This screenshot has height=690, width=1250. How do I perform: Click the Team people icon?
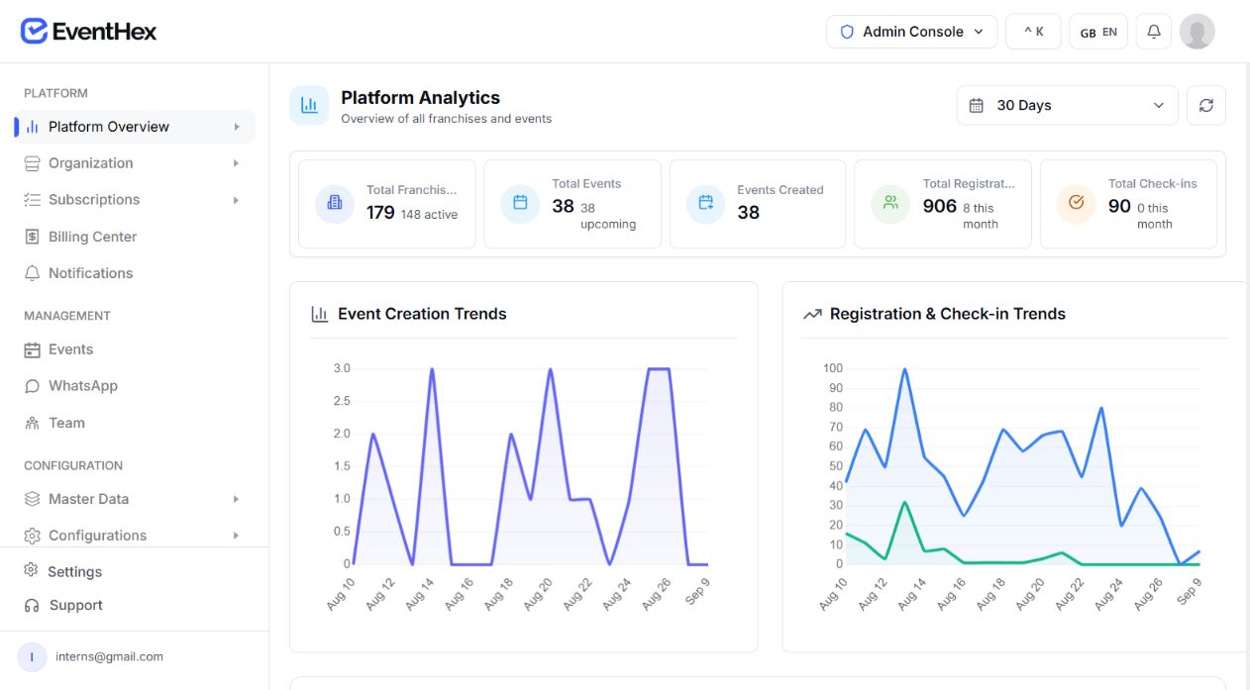pyautogui.click(x=32, y=423)
